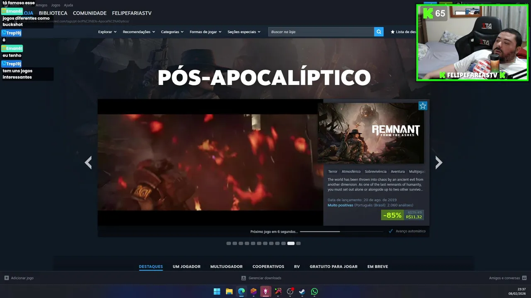Click the plus icon next to Adicionar jogo
Viewport: 531px width, 298px height.
point(7,278)
